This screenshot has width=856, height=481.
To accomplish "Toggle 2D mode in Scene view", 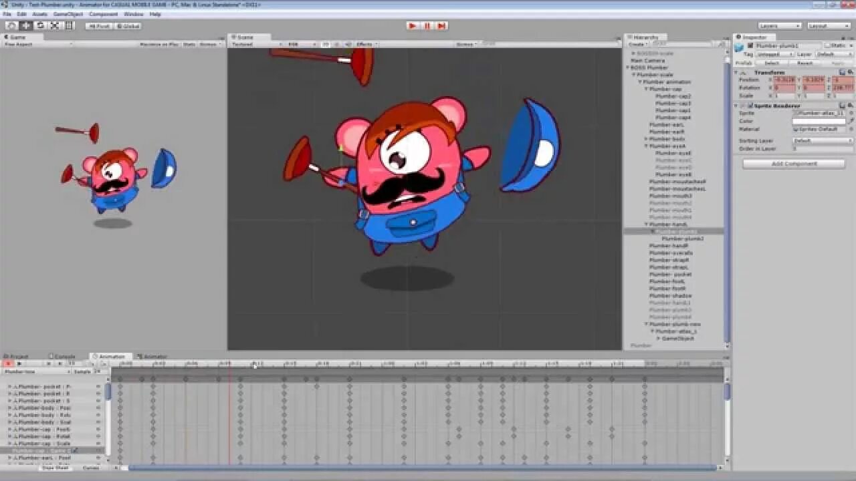I will point(326,44).
